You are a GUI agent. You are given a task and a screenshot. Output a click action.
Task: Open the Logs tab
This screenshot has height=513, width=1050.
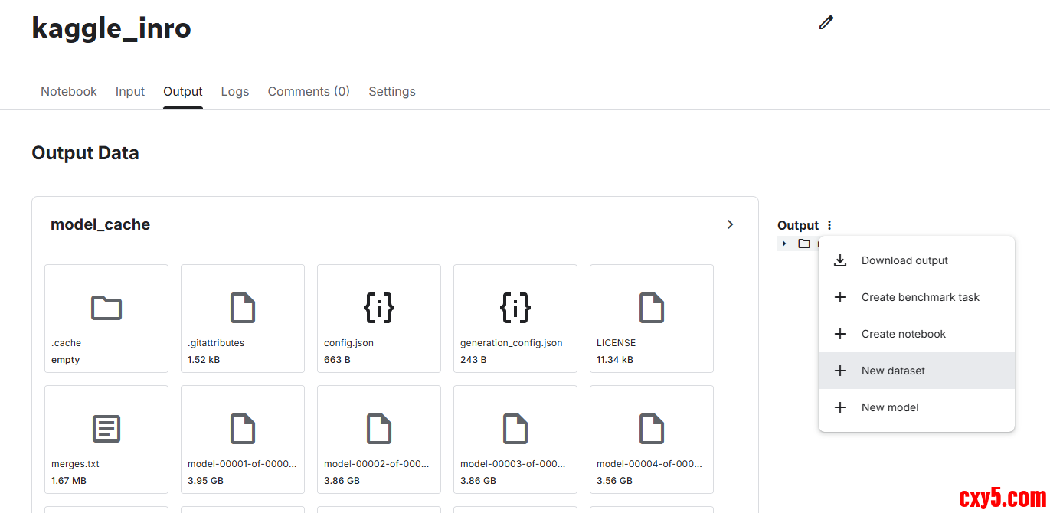coord(235,91)
